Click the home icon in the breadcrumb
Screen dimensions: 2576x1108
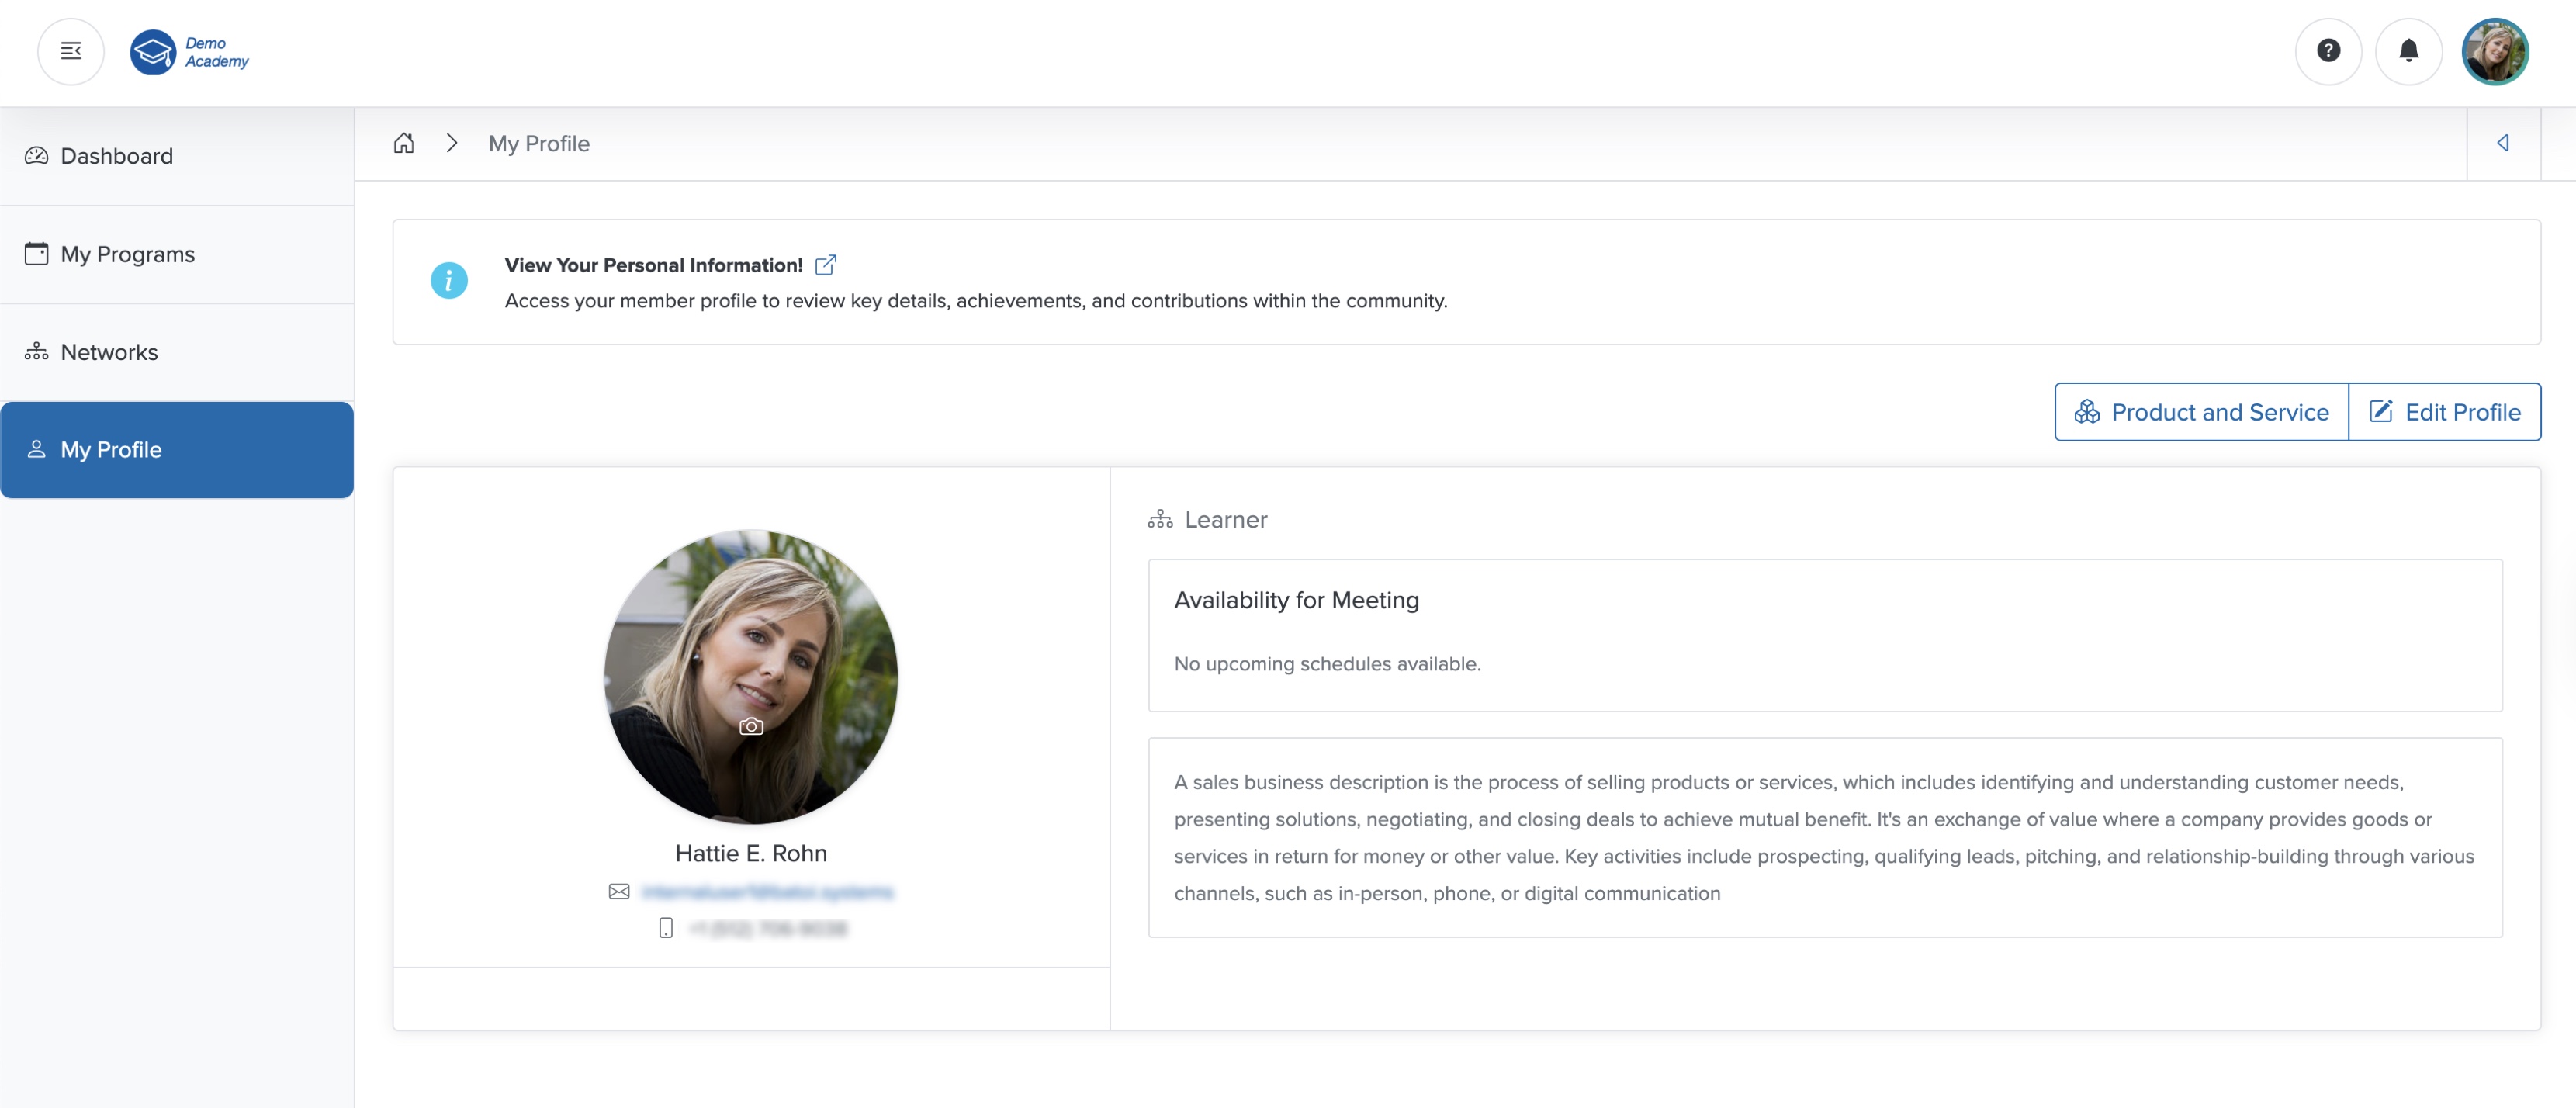click(404, 143)
